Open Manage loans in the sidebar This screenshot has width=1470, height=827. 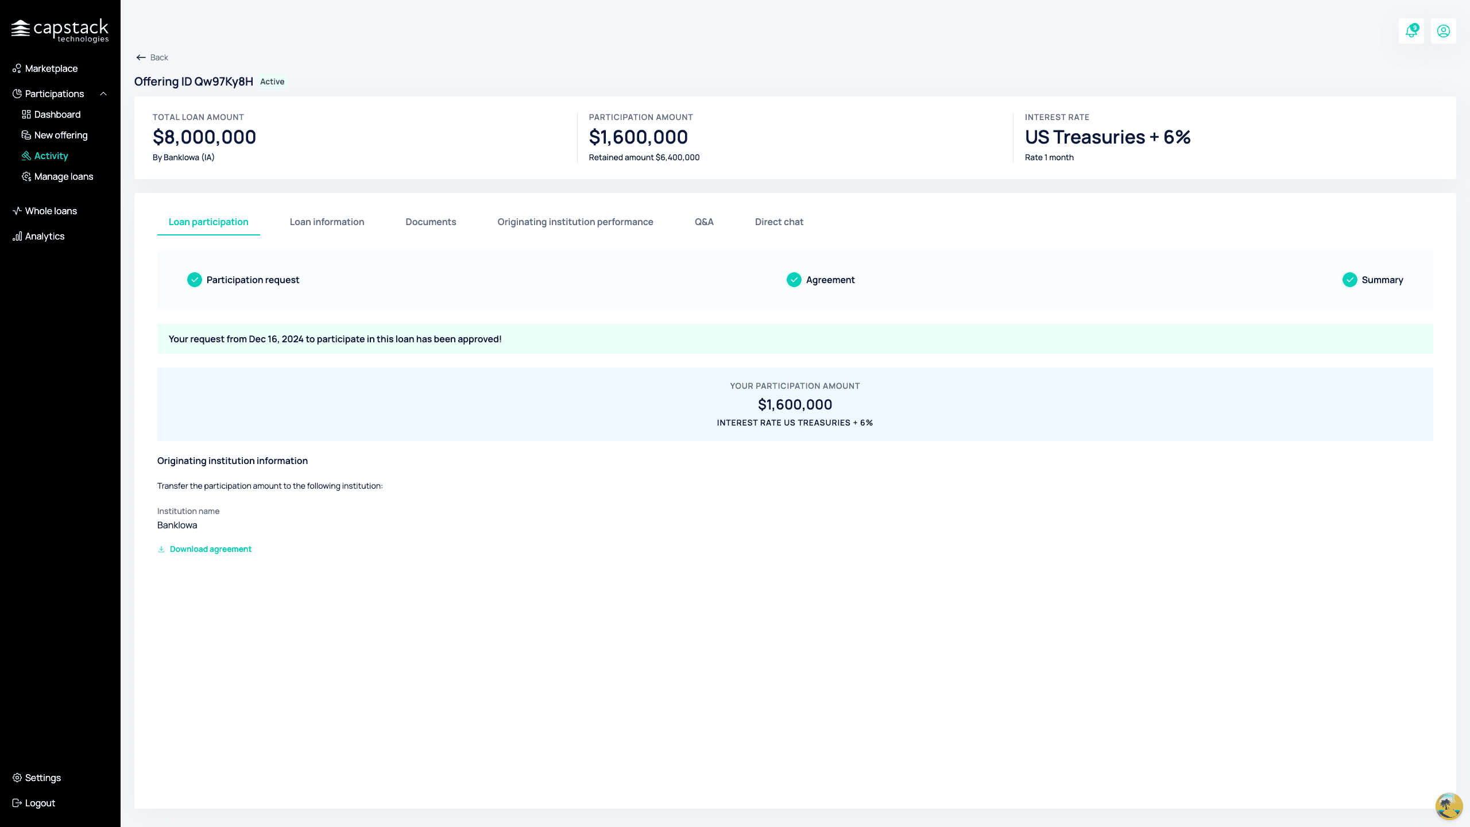(x=64, y=176)
